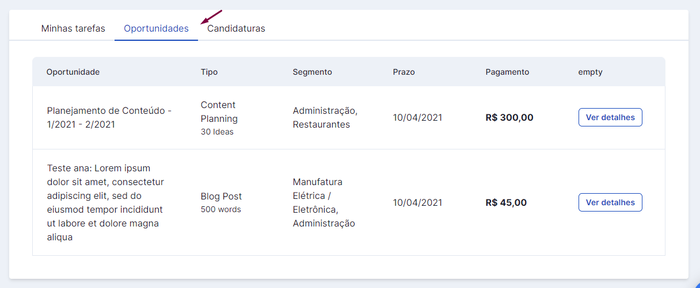This screenshot has height=288, width=700.
Task: Click the R$ 45,00 payment value
Action: click(x=506, y=202)
